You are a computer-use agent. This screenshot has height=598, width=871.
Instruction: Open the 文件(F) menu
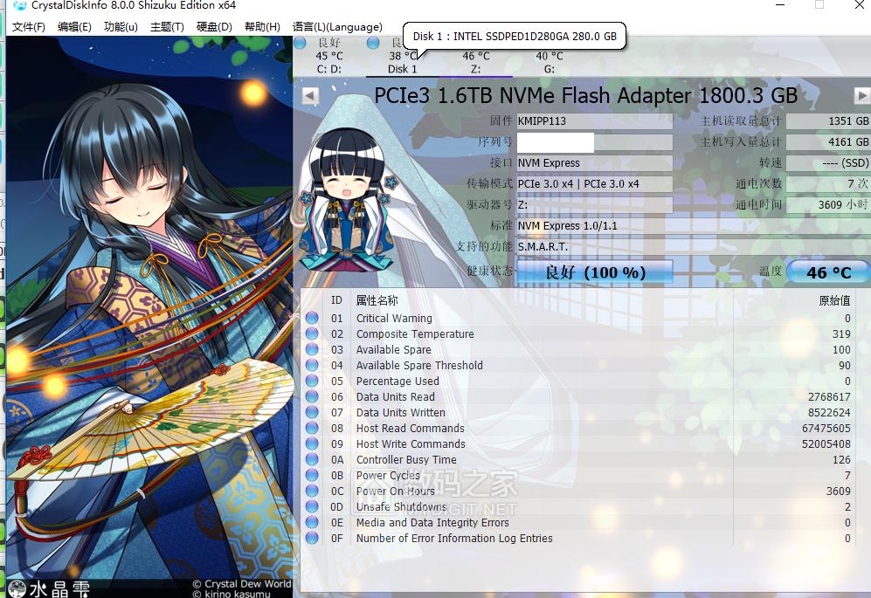[x=28, y=27]
